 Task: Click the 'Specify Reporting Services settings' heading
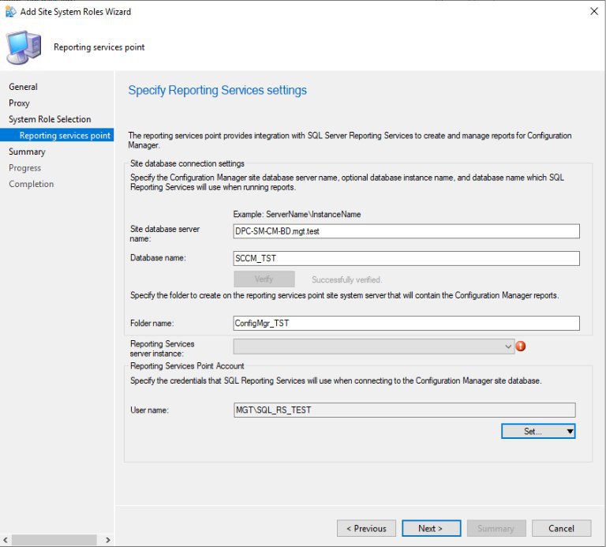click(x=217, y=90)
